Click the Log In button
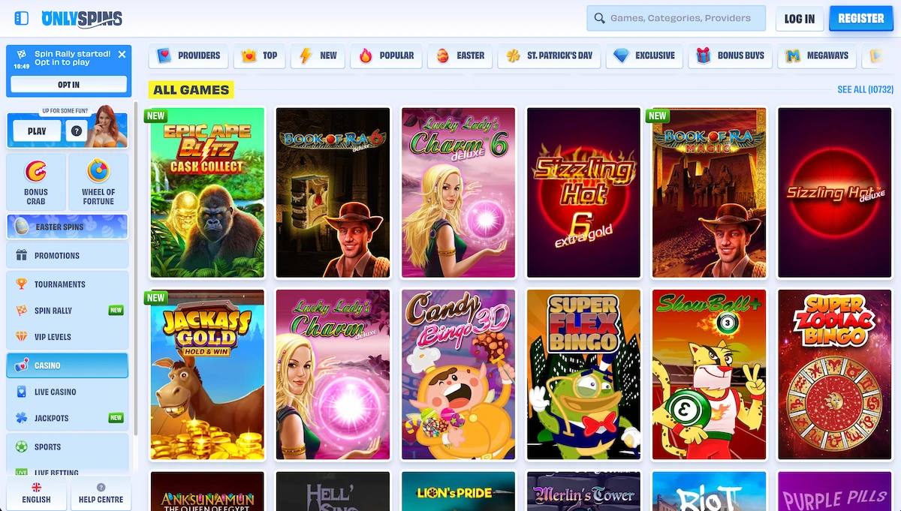The height and width of the screenshot is (511, 901). pos(799,19)
